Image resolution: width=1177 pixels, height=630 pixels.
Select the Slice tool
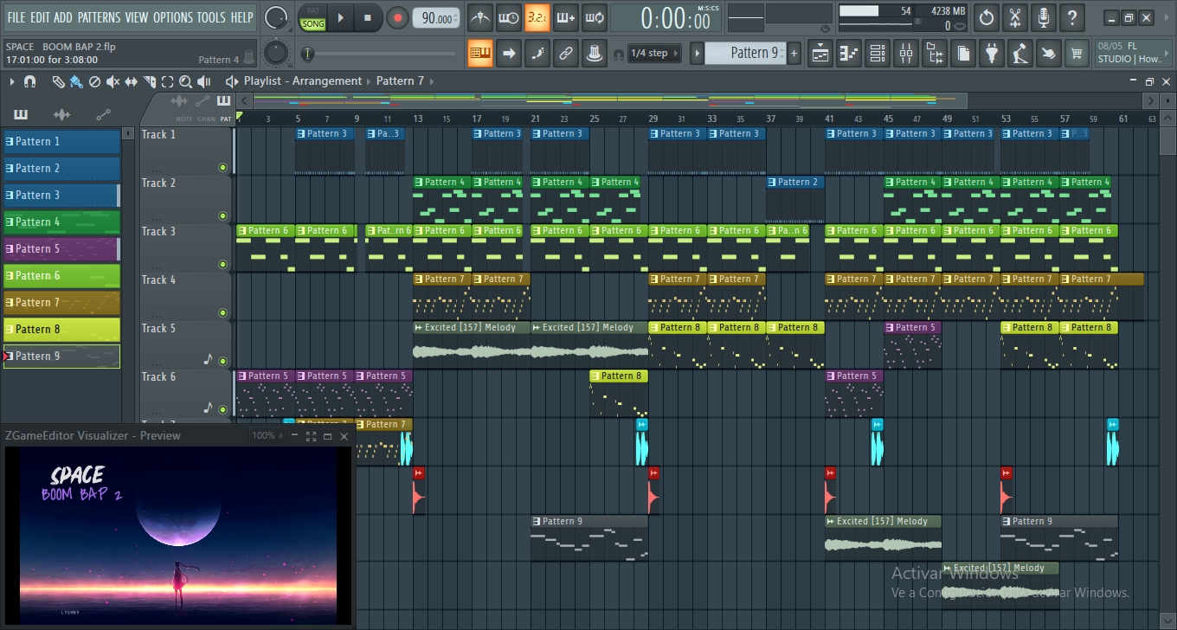(x=150, y=81)
